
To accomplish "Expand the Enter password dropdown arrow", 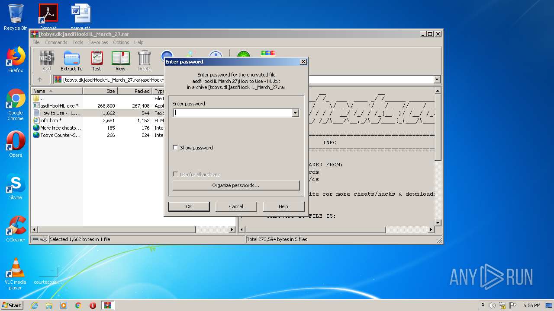I will pos(295,113).
